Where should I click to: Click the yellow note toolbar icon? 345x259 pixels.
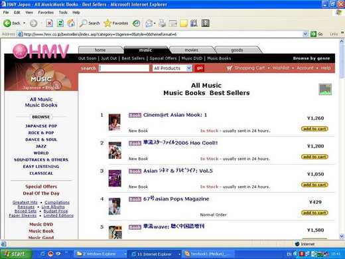pyautogui.click(x=184, y=23)
